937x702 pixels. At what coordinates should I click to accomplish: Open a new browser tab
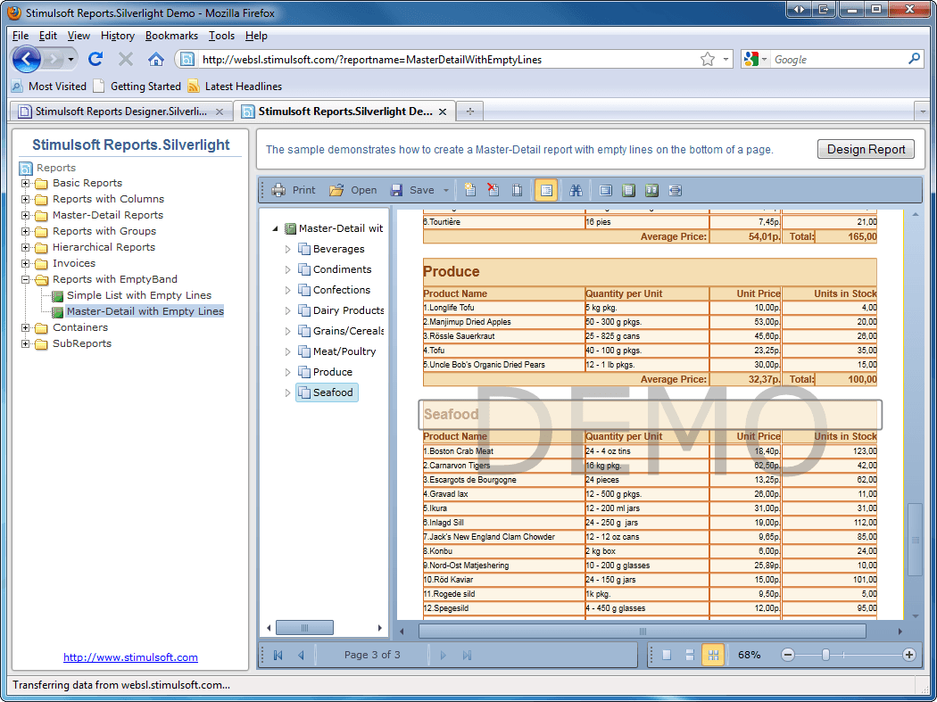pos(470,111)
